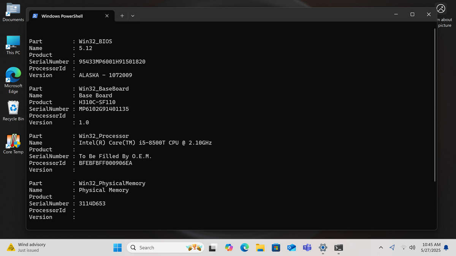Launch Copilot from the taskbar
Image resolution: width=456 pixels, height=256 pixels.
[229, 248]
